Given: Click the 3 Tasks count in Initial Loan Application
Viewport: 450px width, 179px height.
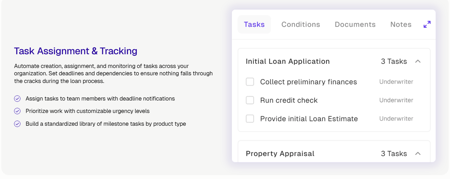Looking at the screenshot, I should (x=394, y=61).
